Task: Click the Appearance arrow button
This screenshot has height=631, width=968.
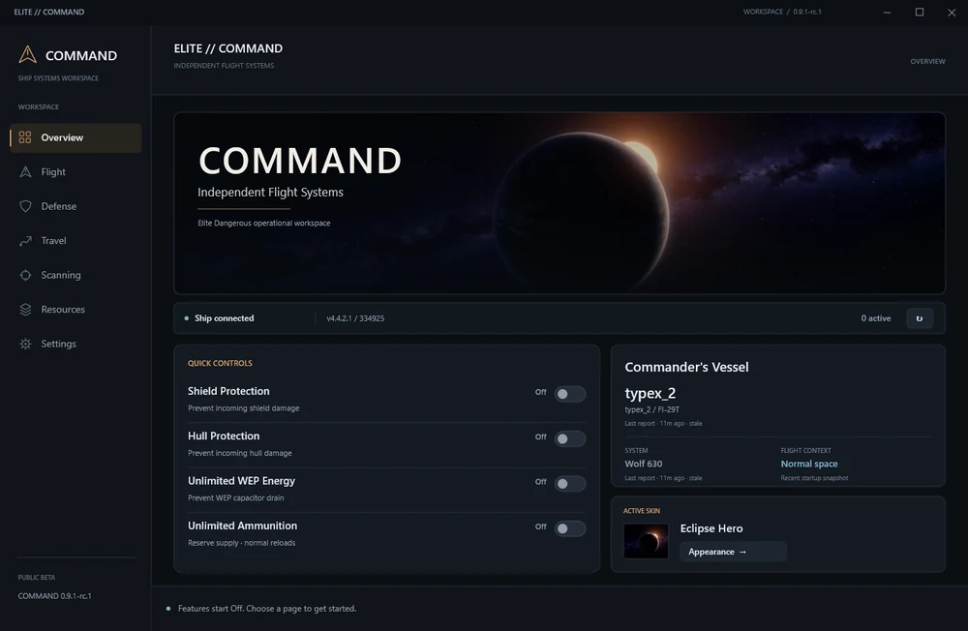Action: (733, 552)
